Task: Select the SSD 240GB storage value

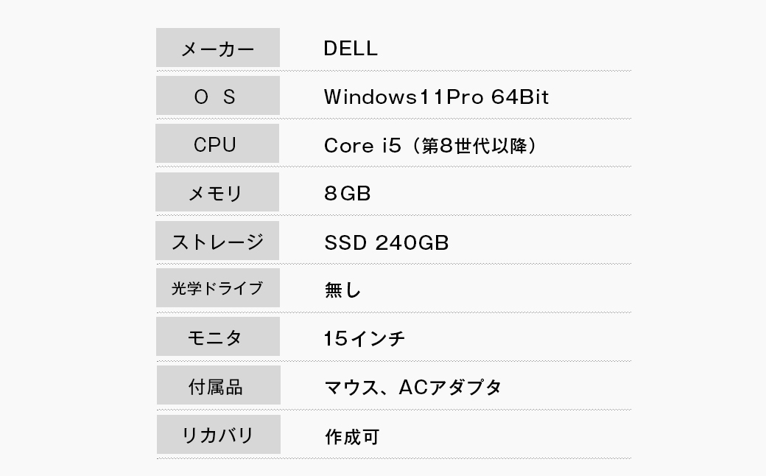Action: tap(386, 242)
